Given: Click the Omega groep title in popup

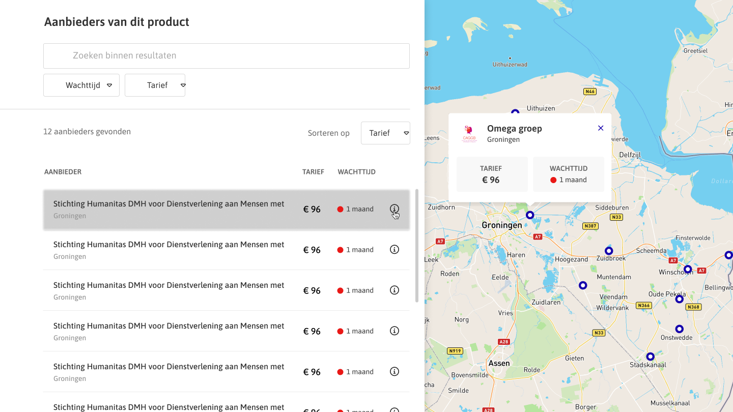Looking at the screenshot, I should (515, 129).
